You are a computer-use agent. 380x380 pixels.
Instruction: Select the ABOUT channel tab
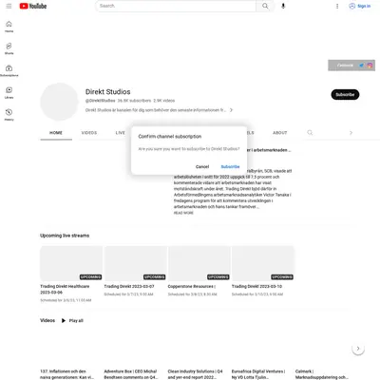coord(280,133)
